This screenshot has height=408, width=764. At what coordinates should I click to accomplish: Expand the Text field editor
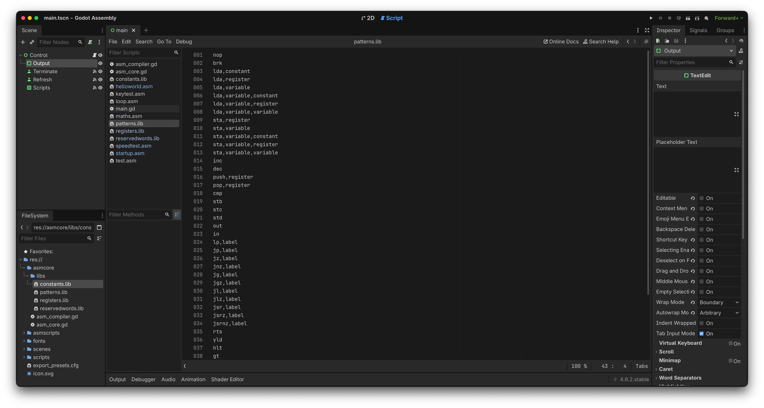point(736,114)
